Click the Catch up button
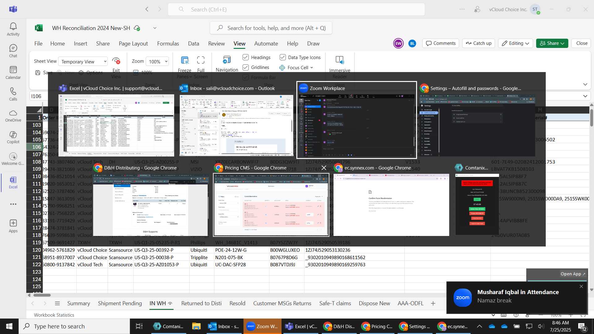Screen dimensions: 594x334 click(479, 43)
